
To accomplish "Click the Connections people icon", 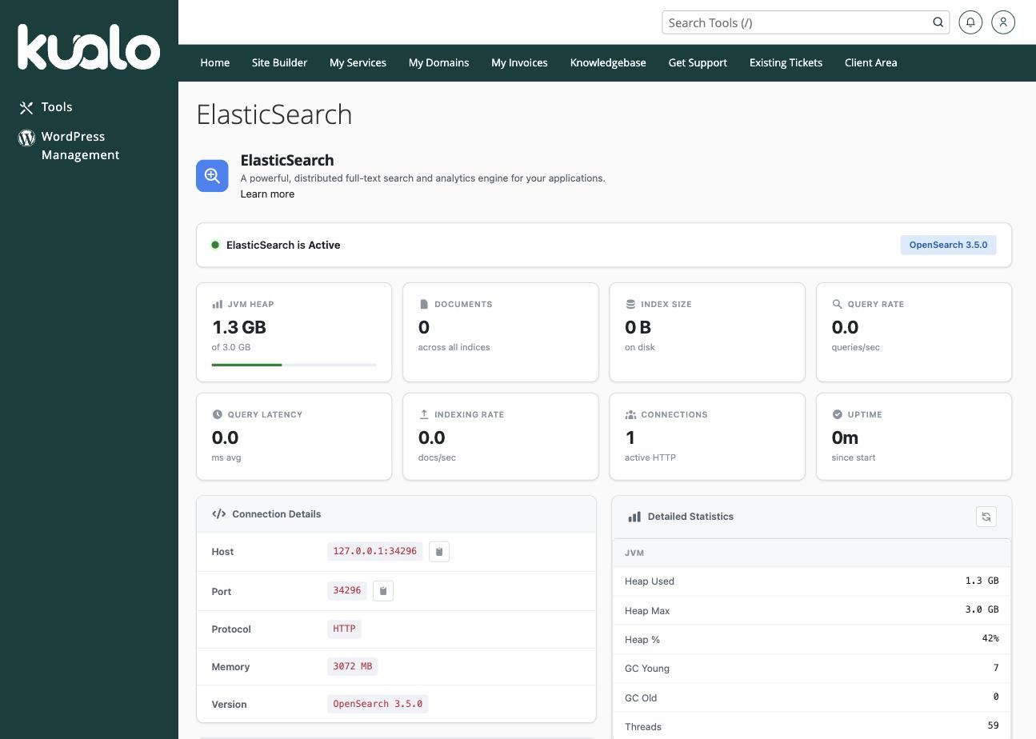I will (630, 414).
